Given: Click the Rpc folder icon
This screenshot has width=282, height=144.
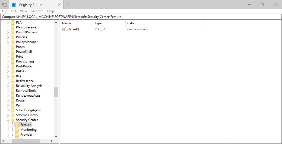Looking at the screenshot, I should (12, 105).
